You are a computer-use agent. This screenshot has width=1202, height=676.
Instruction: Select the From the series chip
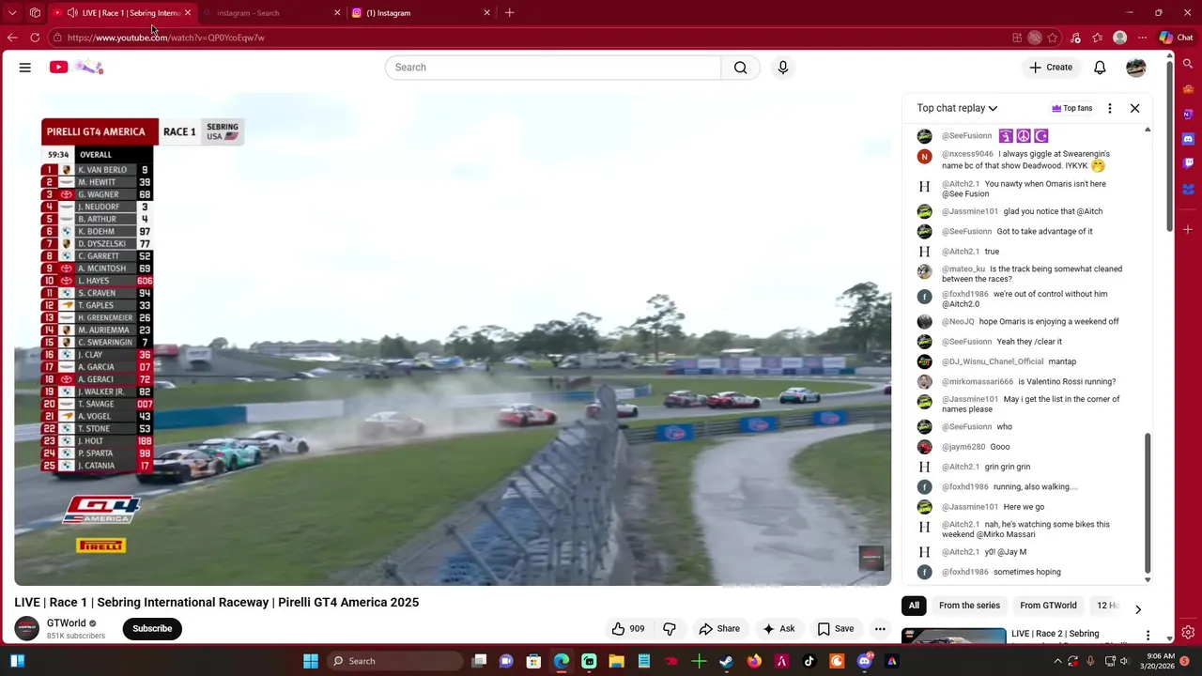(x=969, y=606)
